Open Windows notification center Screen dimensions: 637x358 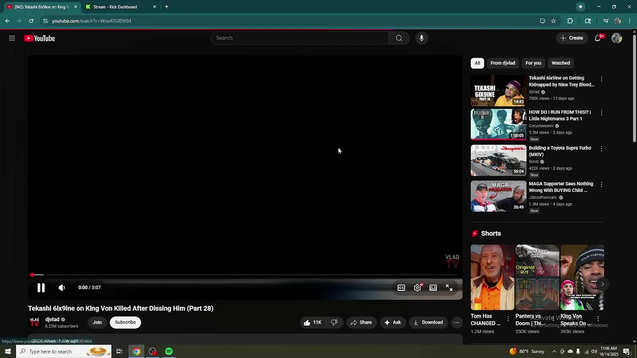tap(627, 352)
